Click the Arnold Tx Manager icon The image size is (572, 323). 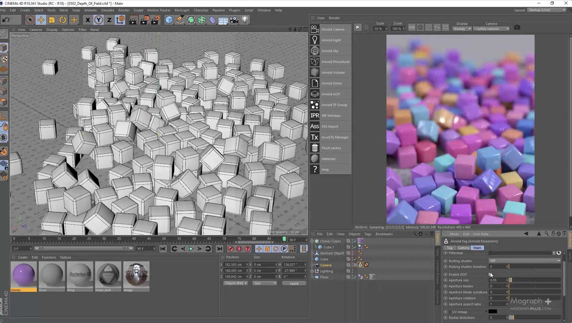(314, 137)
